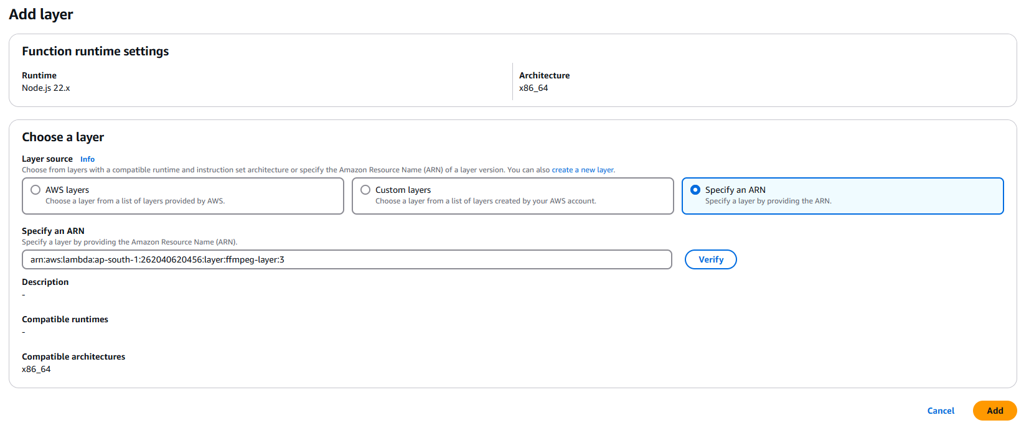1034x433 pixels.
Task: Click the x86_64 value under Architecture
Action: point(533,88)
